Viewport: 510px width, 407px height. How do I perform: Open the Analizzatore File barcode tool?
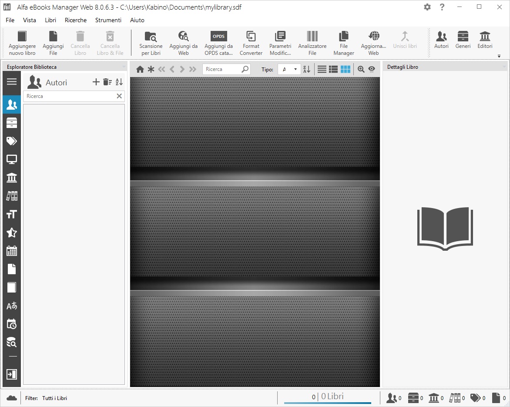tap(312, 43)
